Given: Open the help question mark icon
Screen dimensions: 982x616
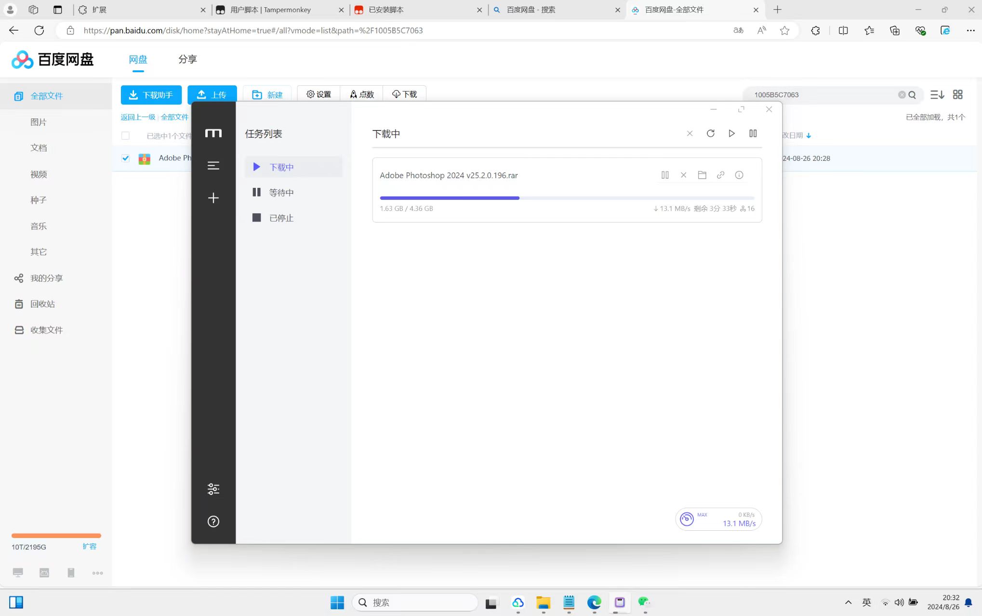Looking at the screenshot, I should tap(213, 522).
